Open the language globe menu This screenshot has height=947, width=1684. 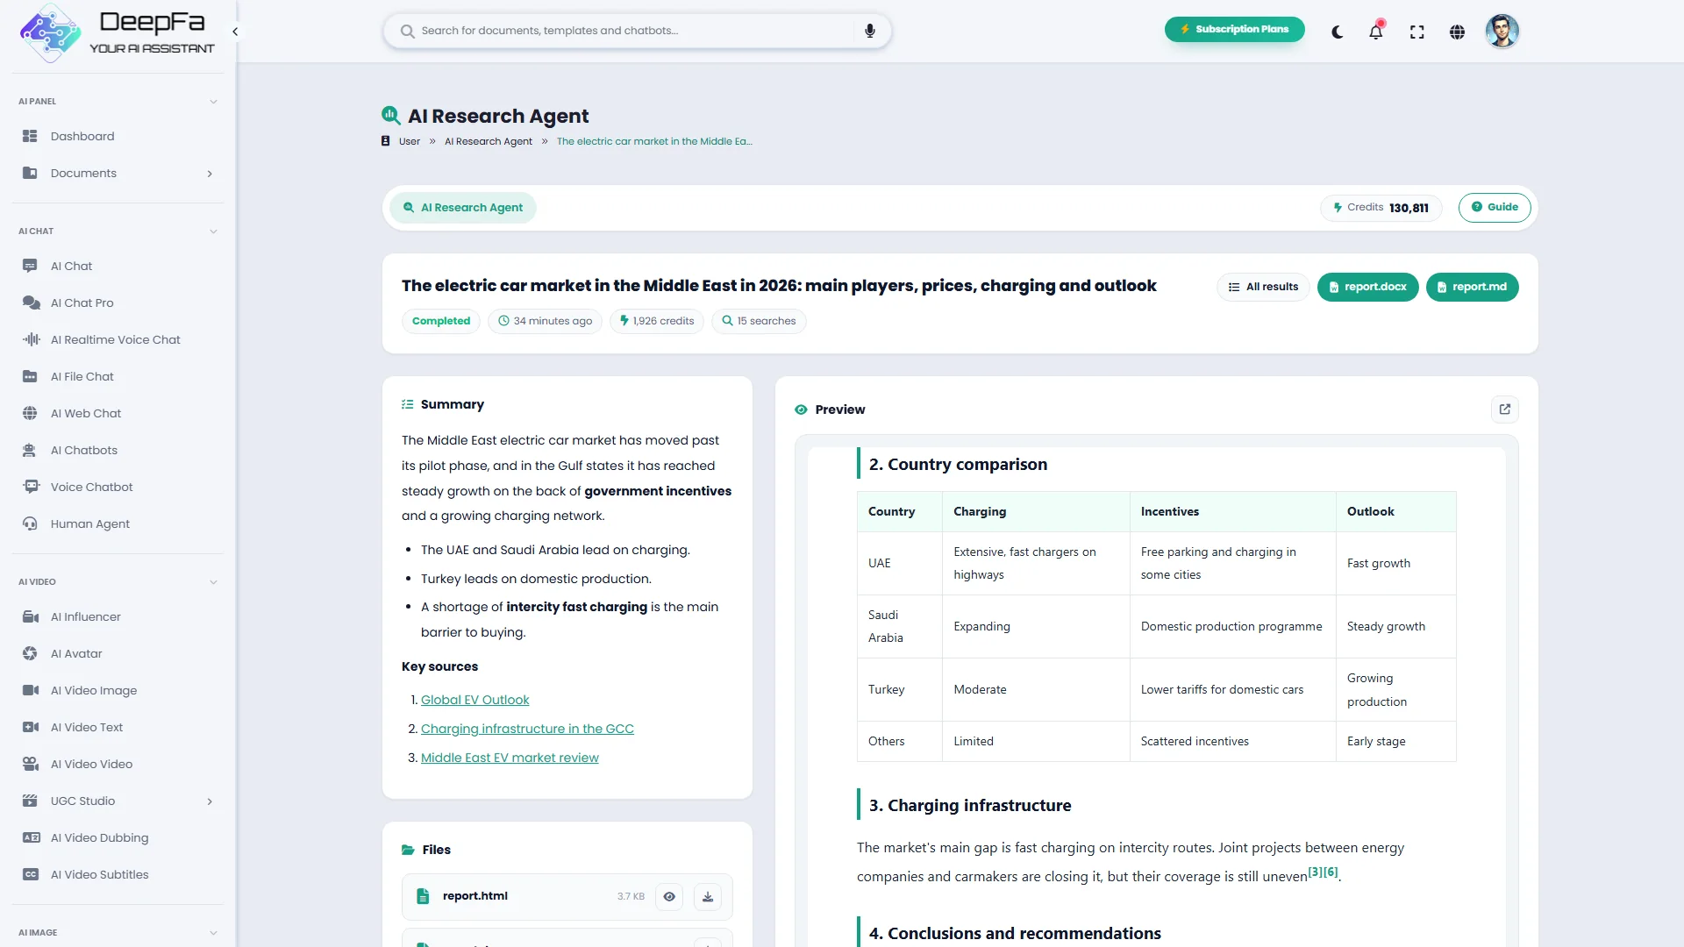pos(1457,32)
